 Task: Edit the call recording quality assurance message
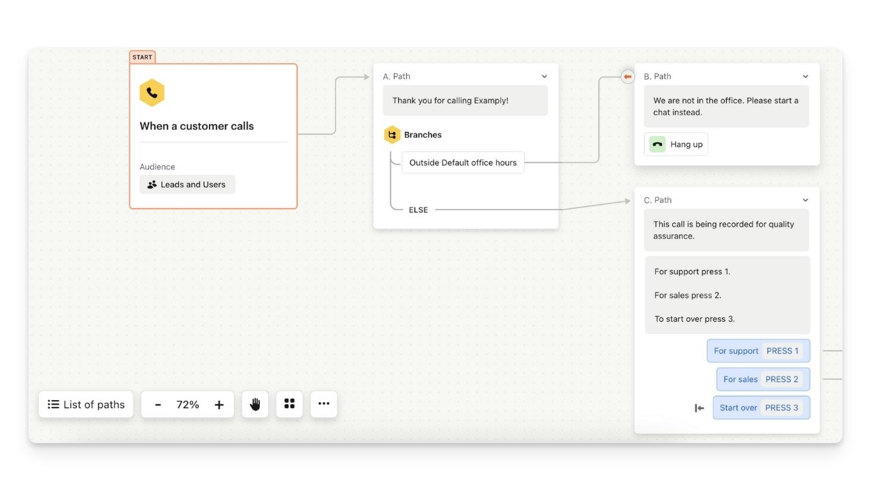(x=727, y=230)
